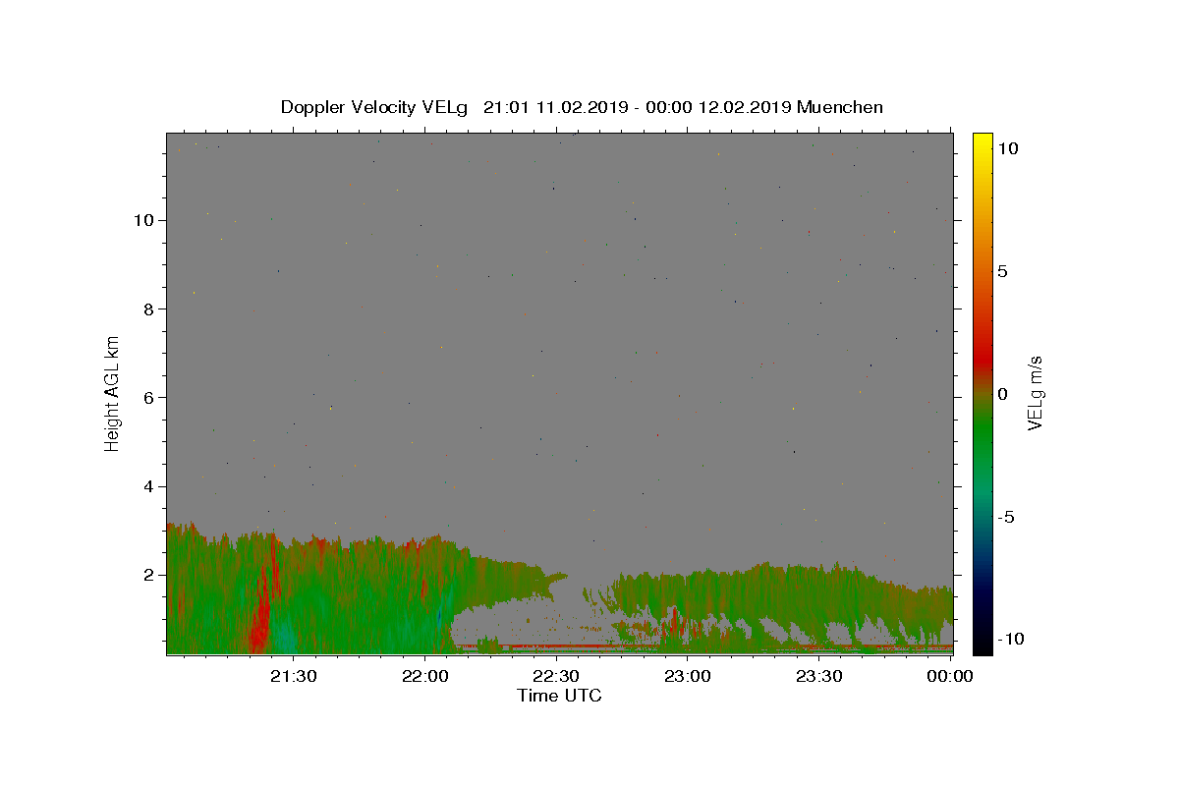Click the colorbar value 5 label
Image resolution: width=1179 pixels, height=786 pixels.
pyautogui.click(x=1002, y=271)
